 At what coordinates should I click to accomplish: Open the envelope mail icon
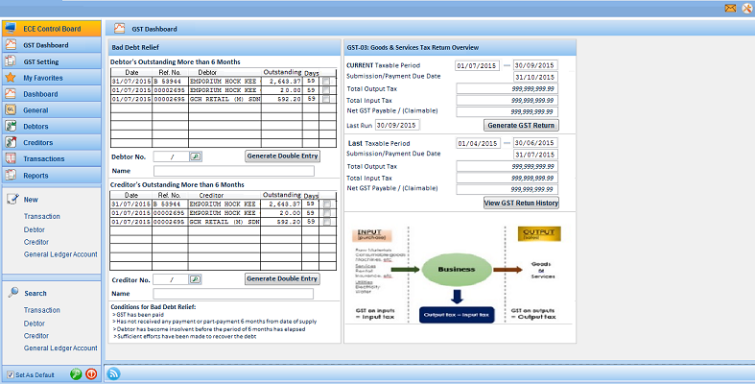point(730,8)
